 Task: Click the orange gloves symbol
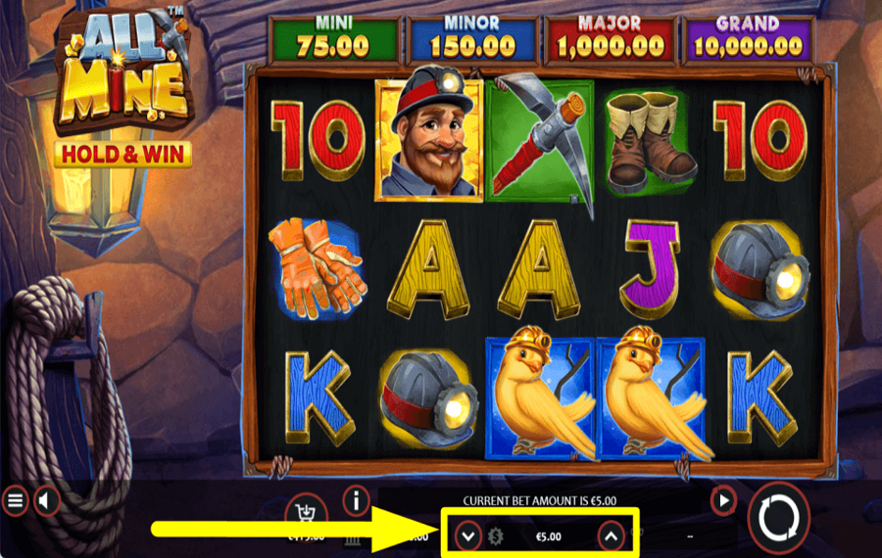[x=318, y=268]
